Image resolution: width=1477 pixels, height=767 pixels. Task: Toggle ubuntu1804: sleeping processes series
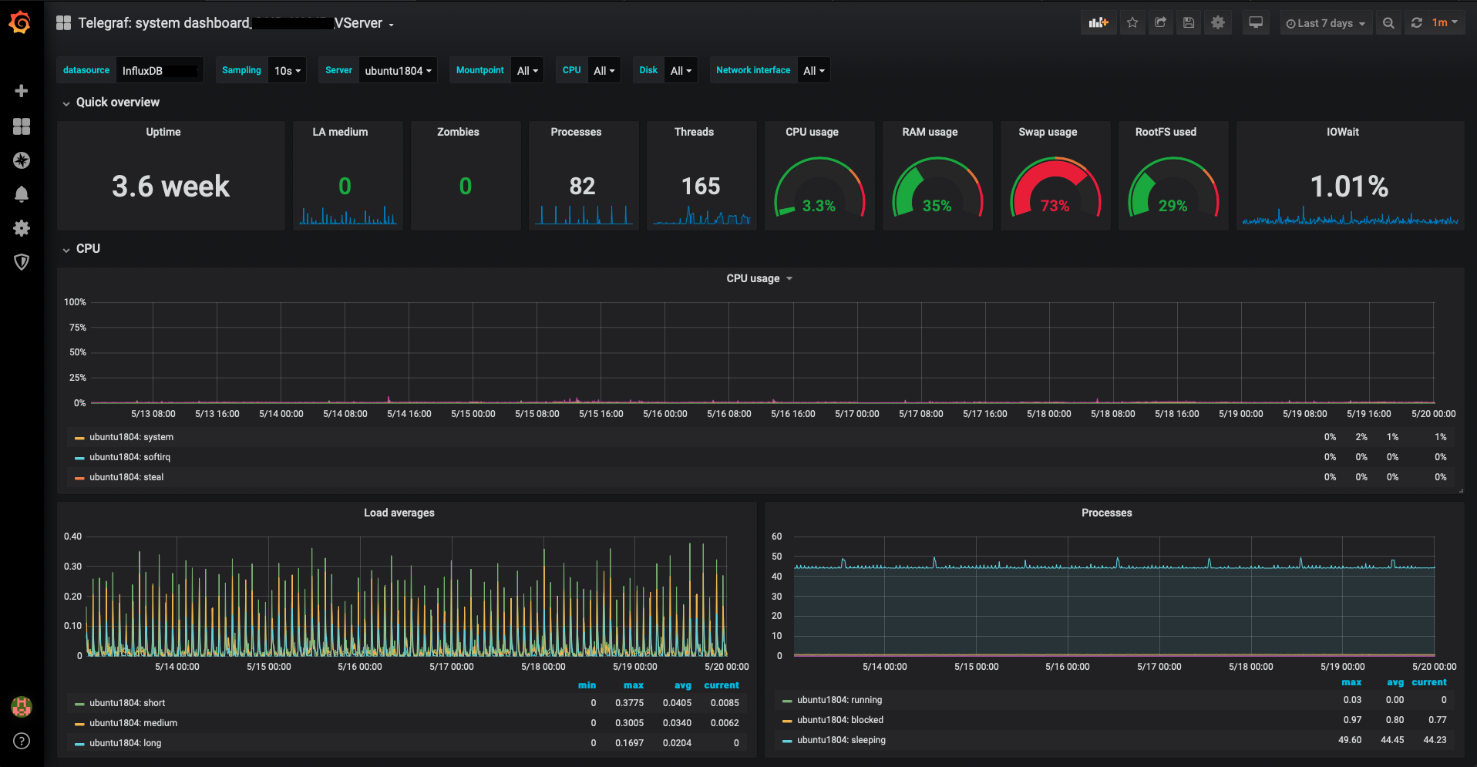click(x=841, y=740)
